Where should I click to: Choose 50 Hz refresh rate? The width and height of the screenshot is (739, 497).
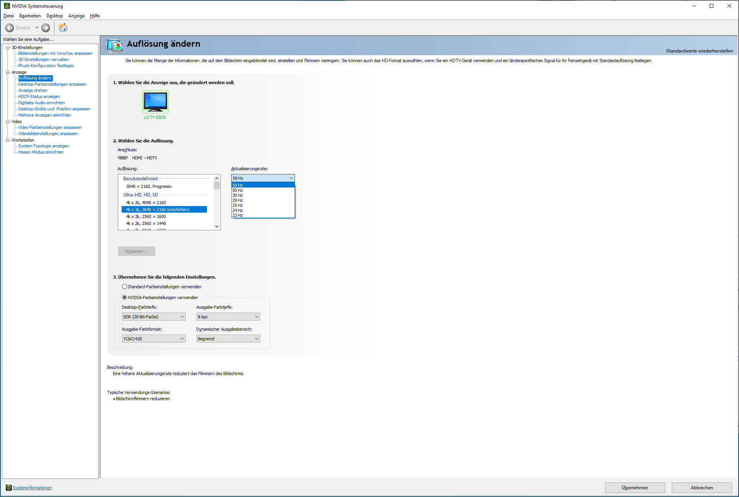click(263, 190)
